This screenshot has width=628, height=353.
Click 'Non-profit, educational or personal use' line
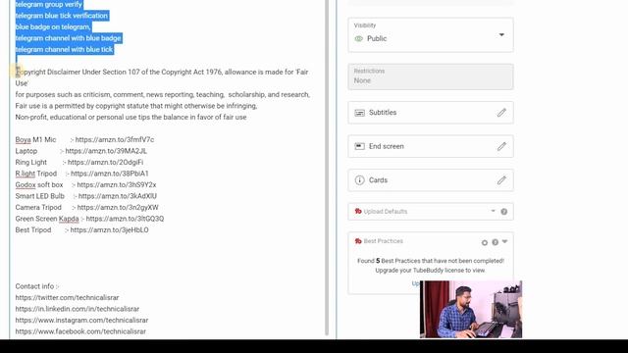(x=131, y=118)
